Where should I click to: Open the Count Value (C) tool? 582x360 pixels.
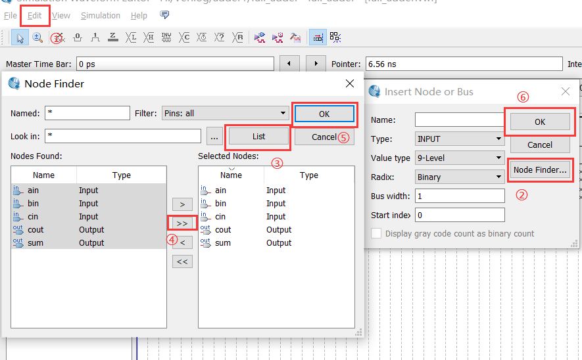click(184, 37)
